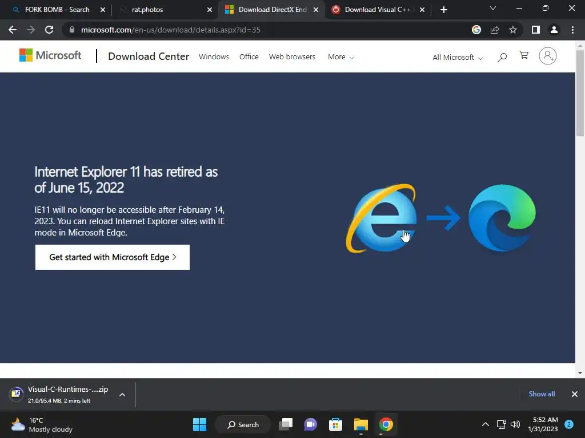The width and height of the screenshot is (585, 438).
Task: Open the Google account icon in address bar
Action: click(x=476, y=30)
